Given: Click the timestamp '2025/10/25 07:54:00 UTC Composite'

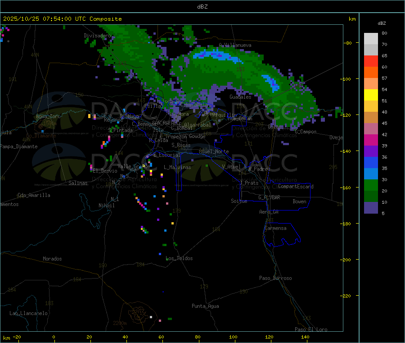Looking at the screenshot, I should pyautogui.click(x=62, y=19).
